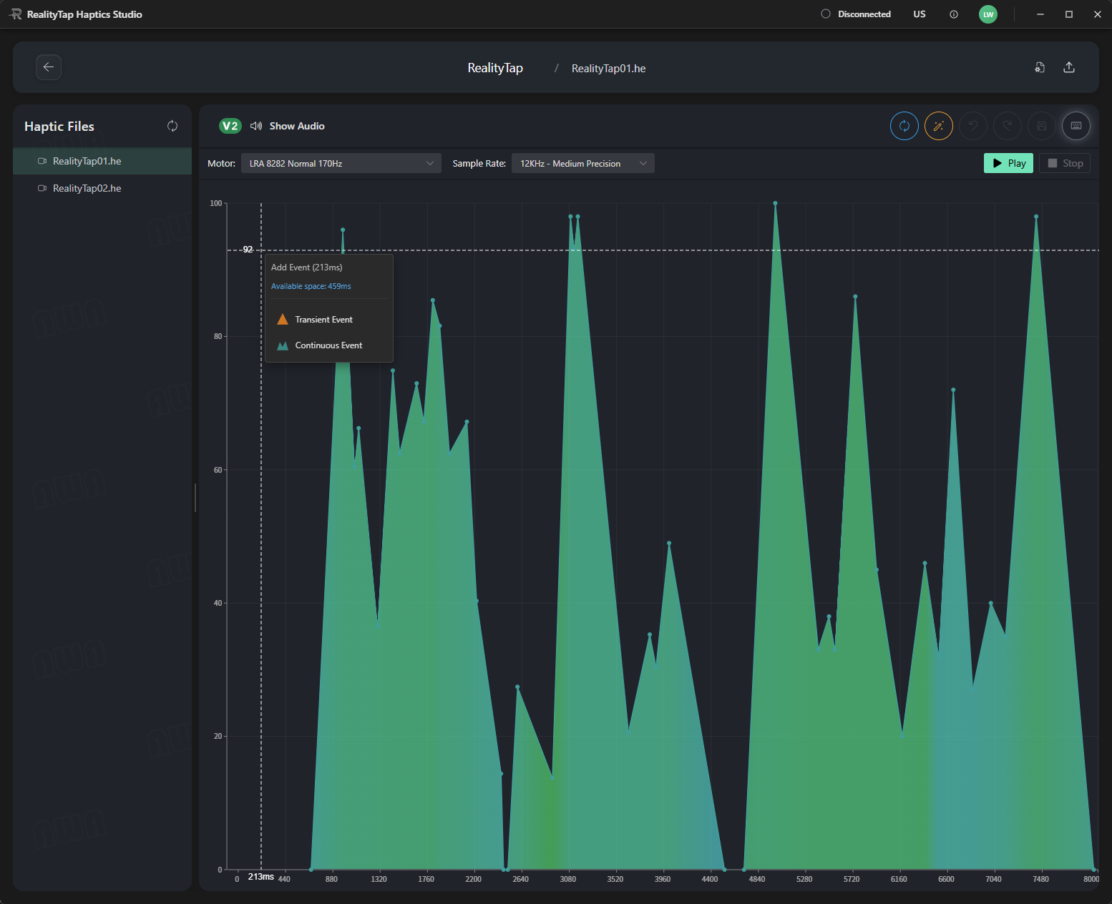Viewport: 1112px width, 904px height.
Task: Click the 3080 tick on the time axis
Action: (x=567, y=879)
